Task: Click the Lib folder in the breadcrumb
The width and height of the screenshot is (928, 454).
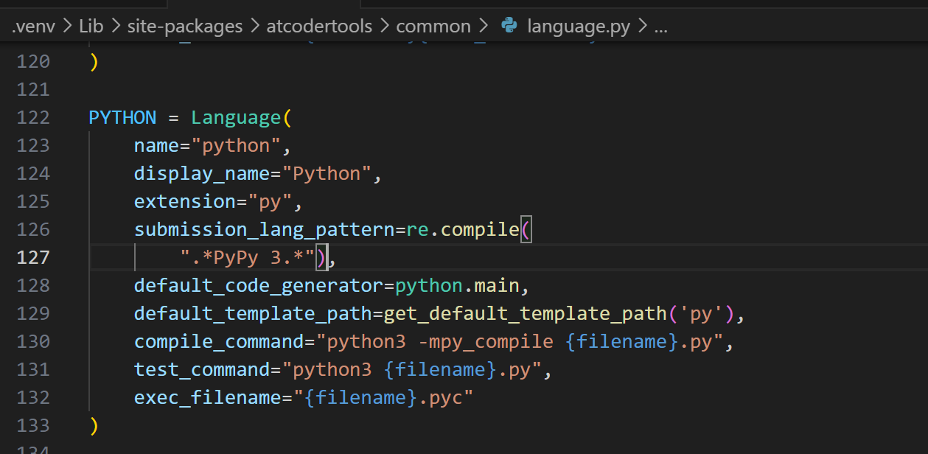Action: click(91, 26)
